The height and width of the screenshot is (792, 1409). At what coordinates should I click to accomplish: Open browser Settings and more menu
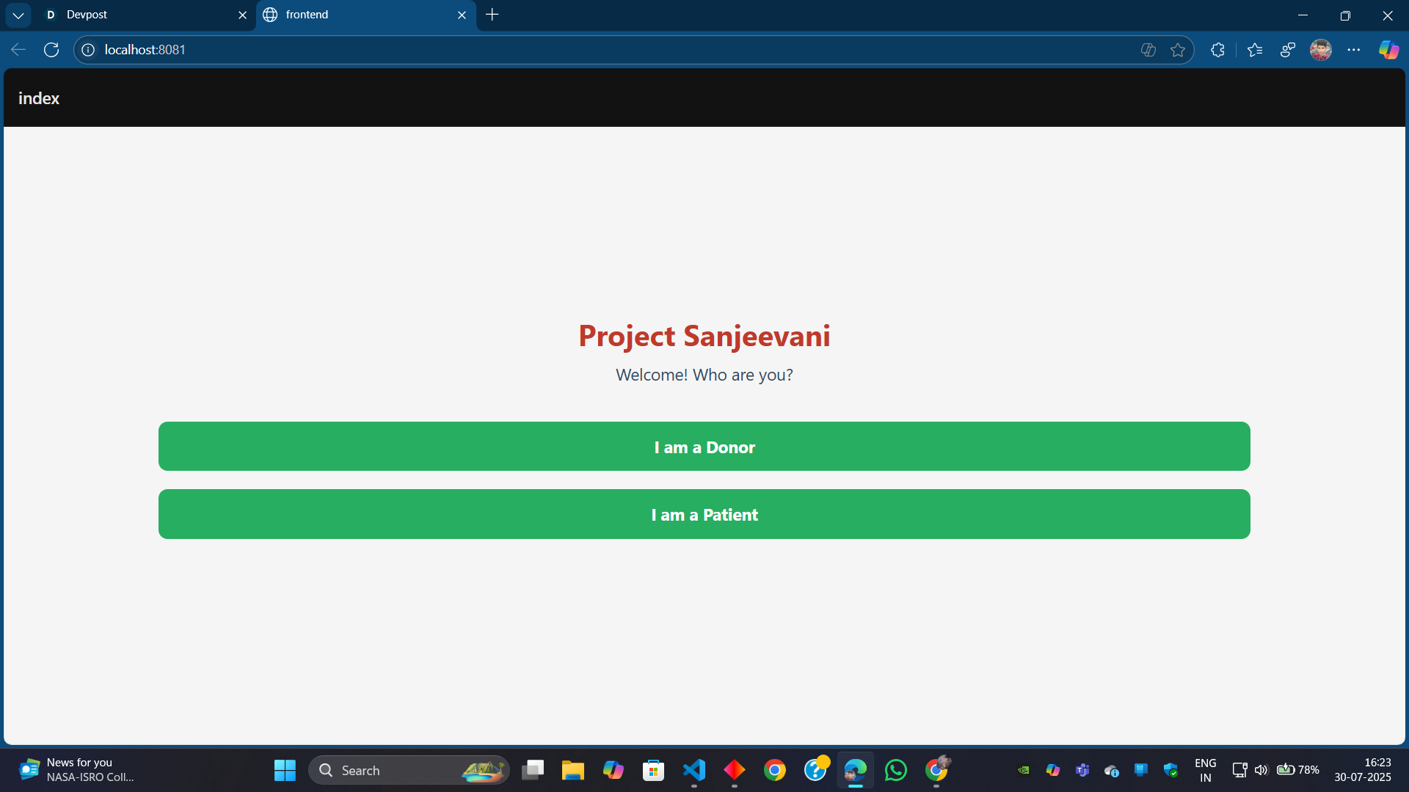[x=1354, y=50]
